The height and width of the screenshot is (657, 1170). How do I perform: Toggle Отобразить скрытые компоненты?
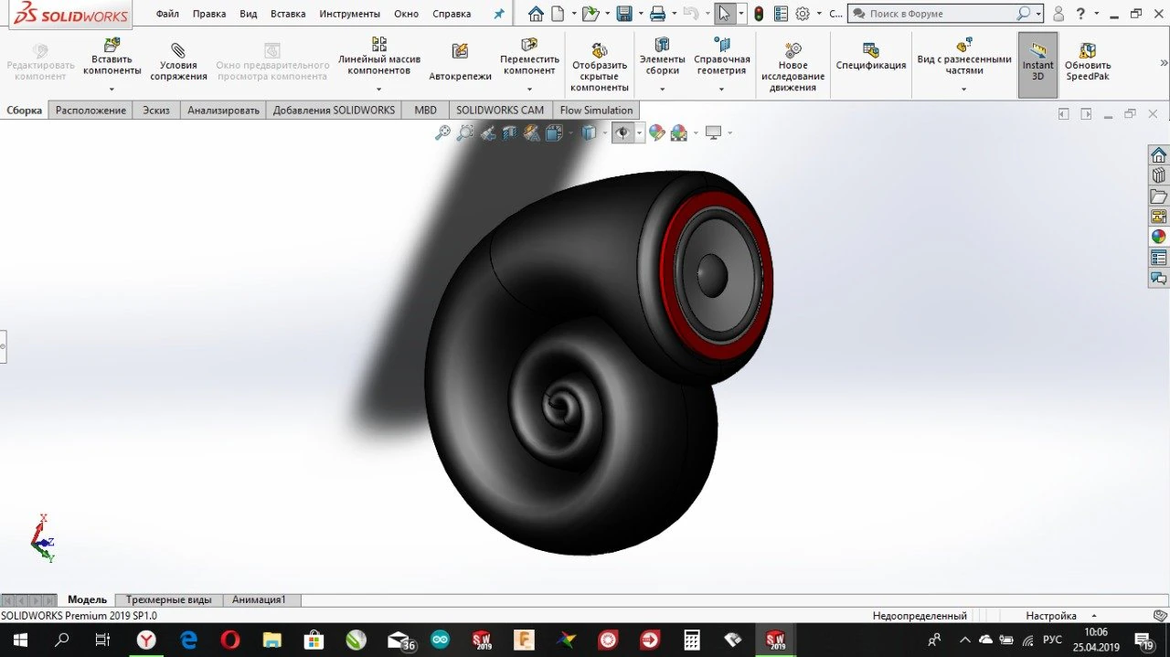pos(599,64)
